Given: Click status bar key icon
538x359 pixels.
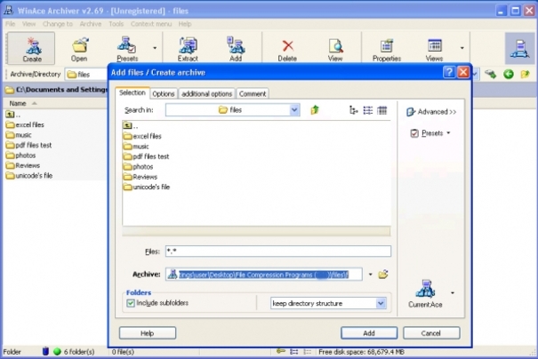Looking at the screenshot, I should pyautogui.click(x=281, y=352).
